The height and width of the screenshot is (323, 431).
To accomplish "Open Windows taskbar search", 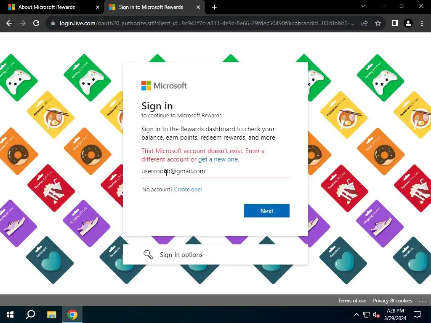I will pyautogui.click(x=30, y=315).
